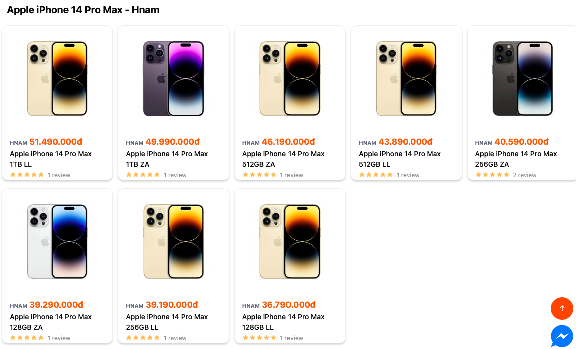Screen dimensions: 576x349
Task: Select the silver iPhone 128GB ZA image
Action: click(57, 242)
